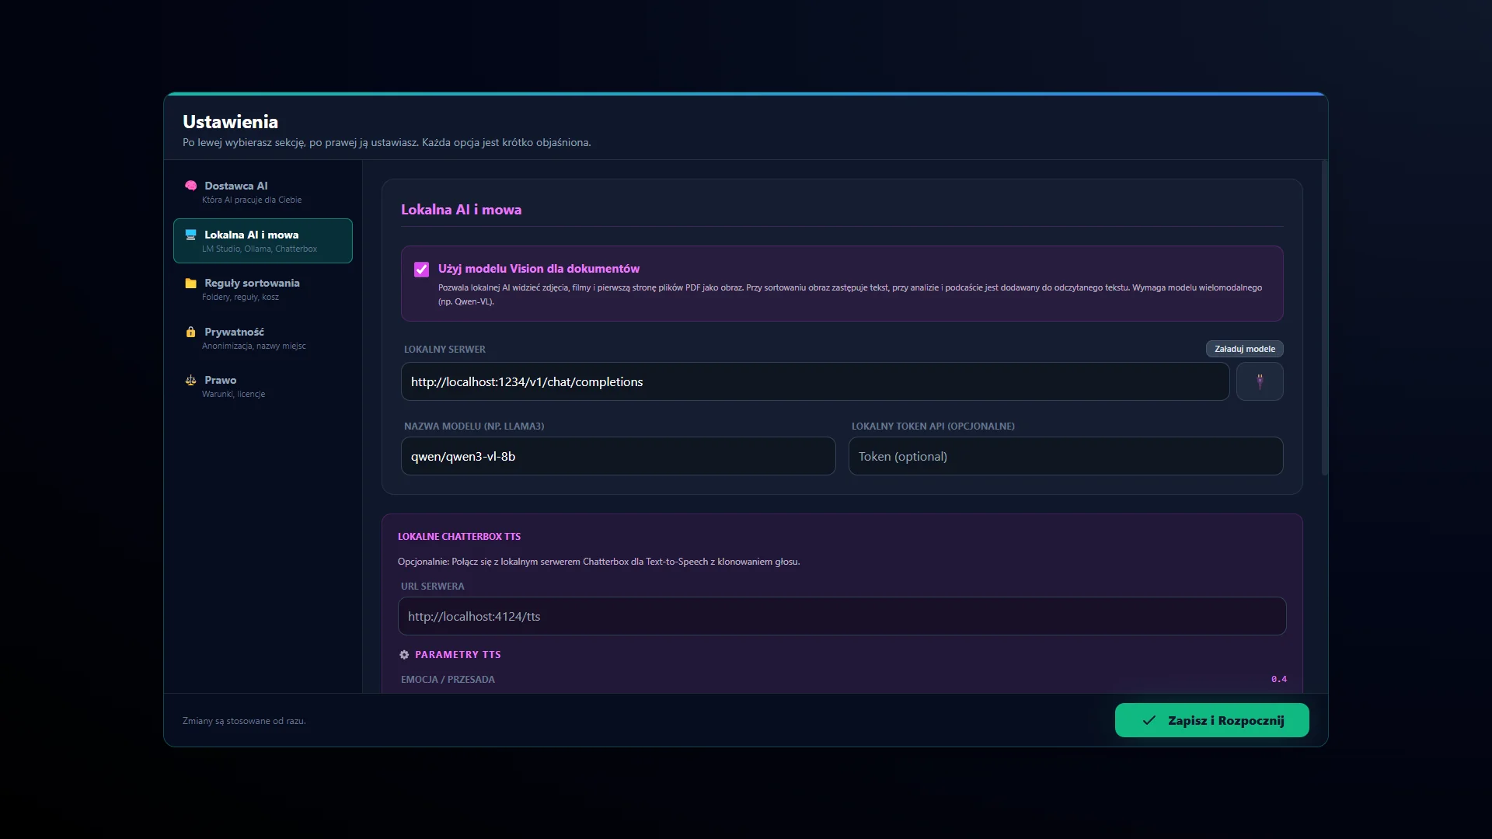
Task: Click the Załaduj modele button
Action: (1244, 349)
